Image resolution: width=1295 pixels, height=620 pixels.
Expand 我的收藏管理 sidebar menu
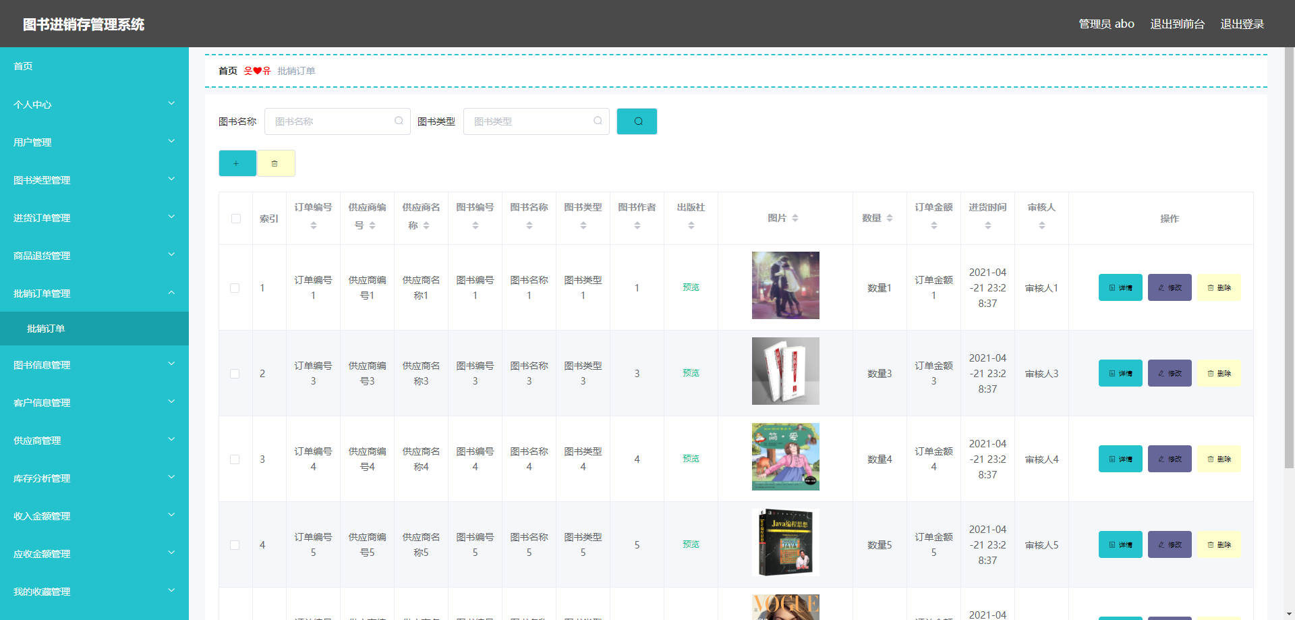(x=94, y=591)
